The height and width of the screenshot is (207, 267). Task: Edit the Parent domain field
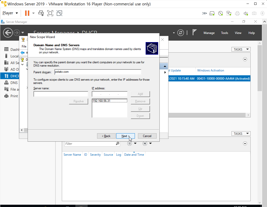(x=98, y=72)
